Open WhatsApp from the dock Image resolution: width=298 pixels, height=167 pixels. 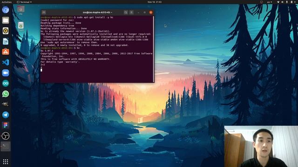[6, 94]
